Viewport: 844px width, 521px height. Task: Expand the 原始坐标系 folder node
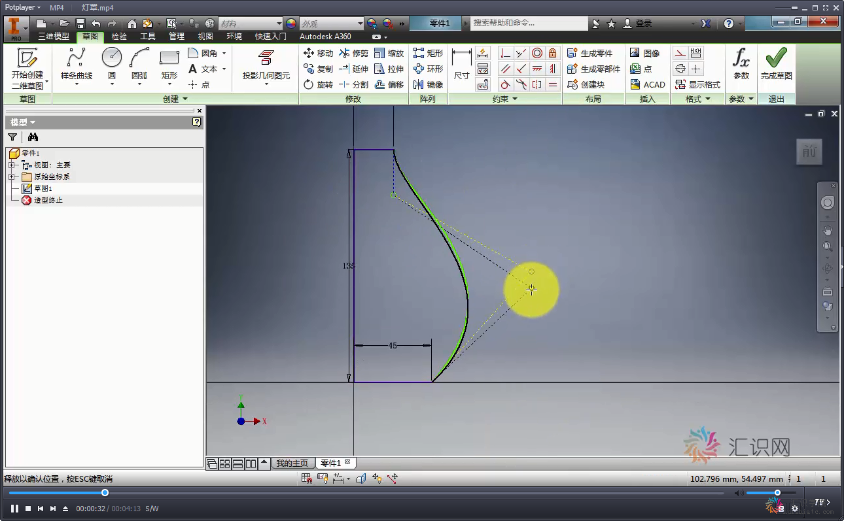tap(11, 177)
